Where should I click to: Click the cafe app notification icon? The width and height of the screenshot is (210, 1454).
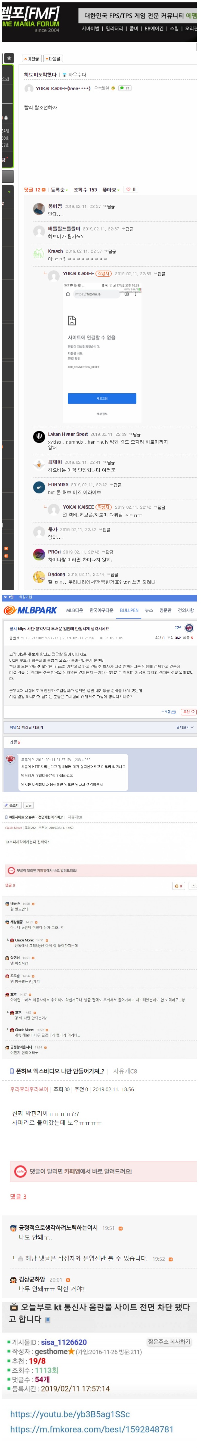click(20, 1171)
